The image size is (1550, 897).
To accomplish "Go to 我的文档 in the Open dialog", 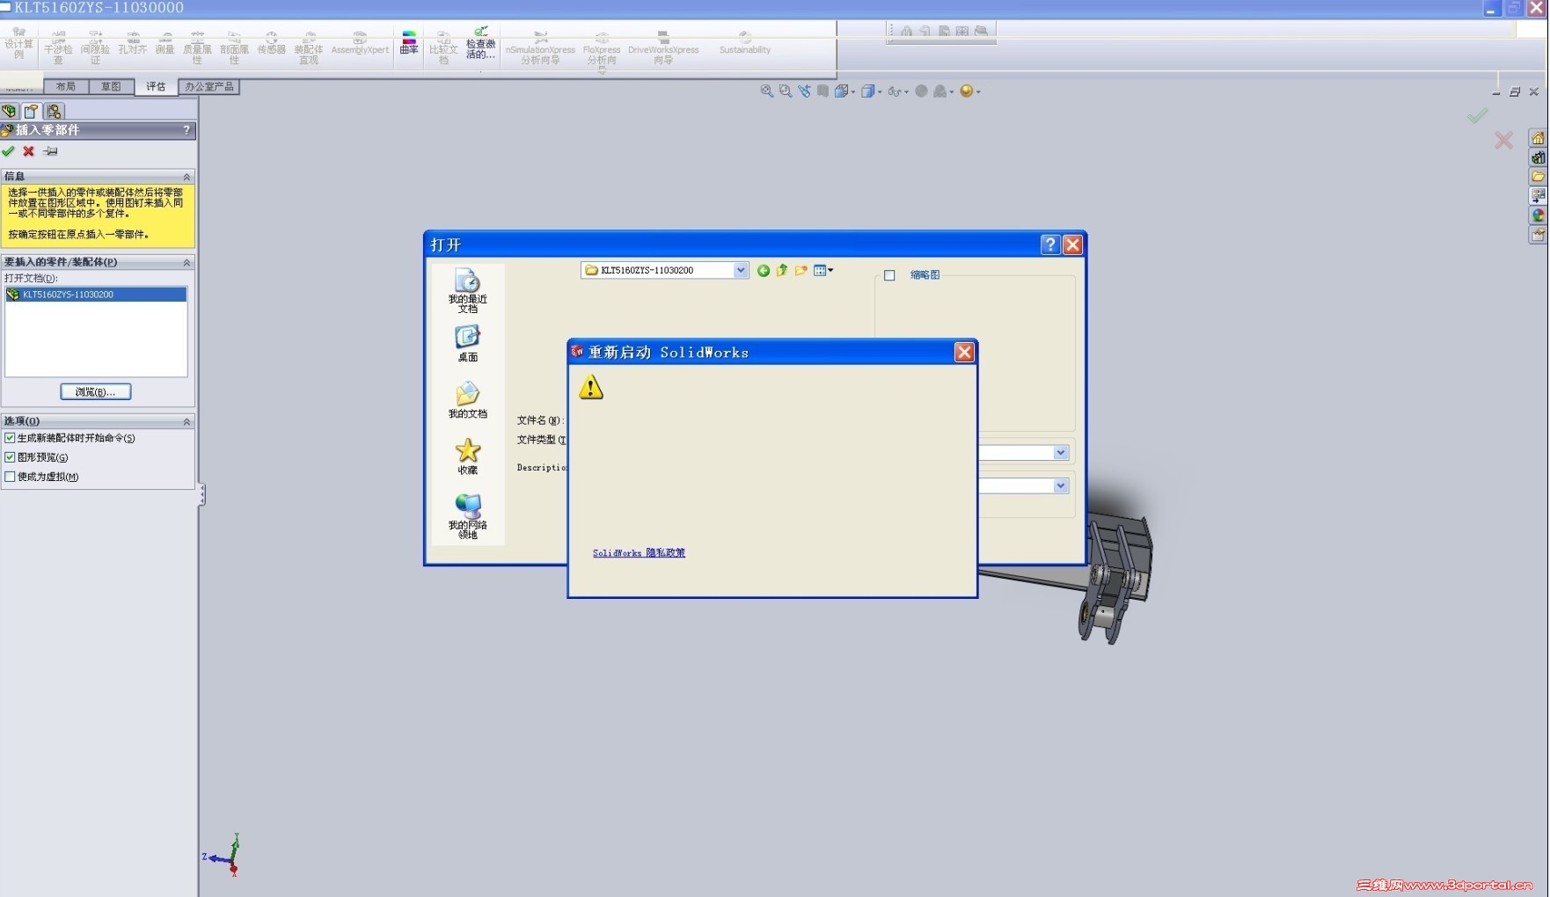I will 467,400.
